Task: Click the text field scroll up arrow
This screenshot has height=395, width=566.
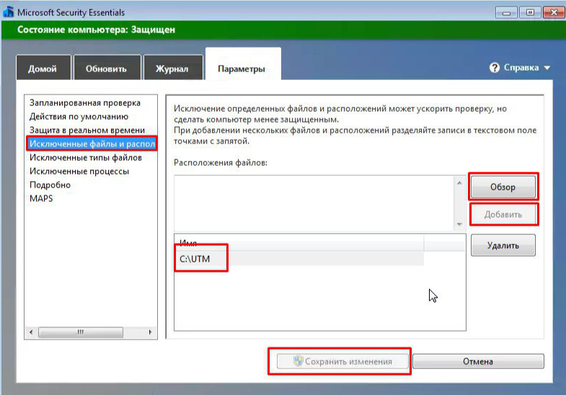Action: (459, 182)
